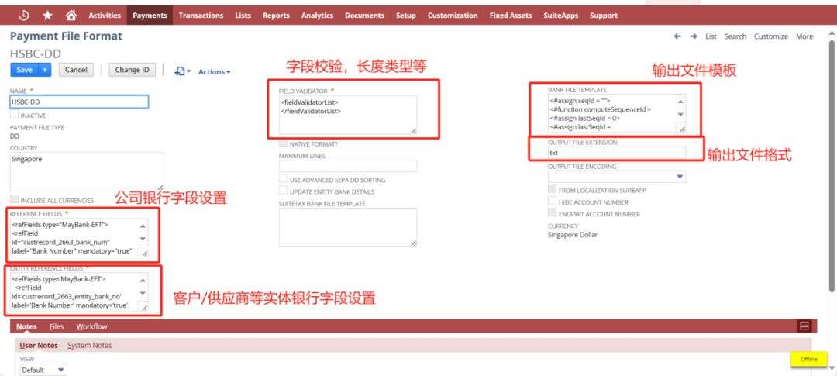Open the More link
Image resolution: width=837 pixels, height=376 pixels.
pyautogui.click(x=804, y=36)
